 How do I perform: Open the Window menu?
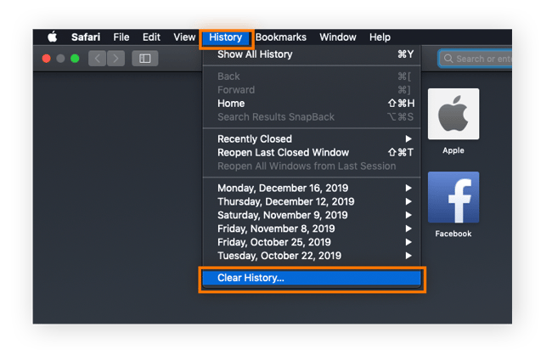click(338, 37)
